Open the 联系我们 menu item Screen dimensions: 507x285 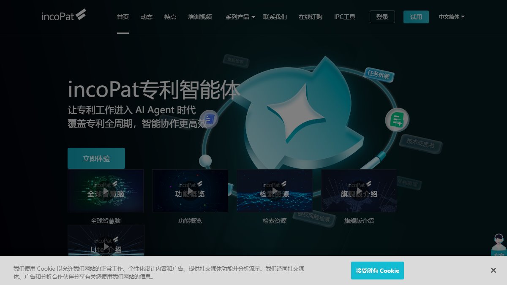point(275,17)
